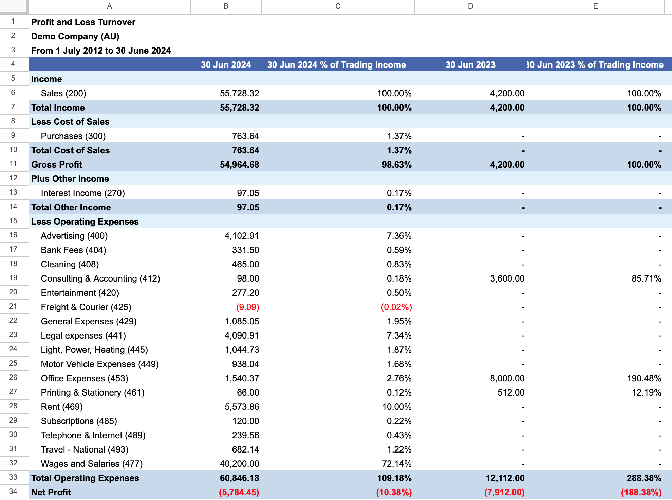Click Office Expenses 2023 value 8,000.00
The image size is (672, 500).
click(x=507, y=378)
